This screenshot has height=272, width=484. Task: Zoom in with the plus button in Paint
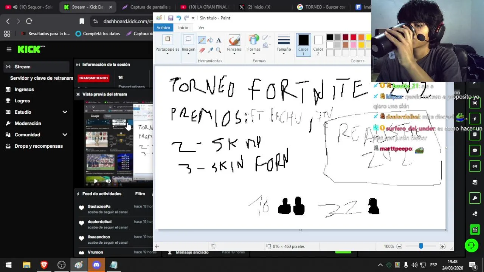[442, 246]
